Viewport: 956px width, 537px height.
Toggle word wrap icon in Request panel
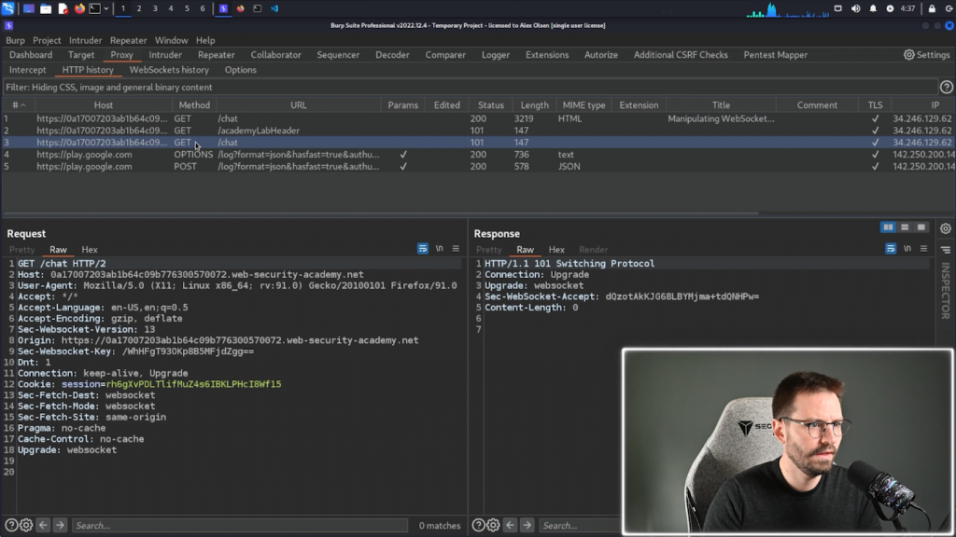coord(423,249)
